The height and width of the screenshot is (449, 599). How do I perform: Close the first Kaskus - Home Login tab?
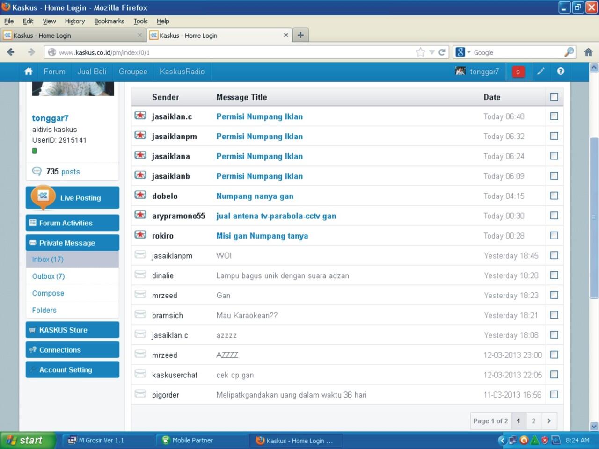(x=139, y=35)
